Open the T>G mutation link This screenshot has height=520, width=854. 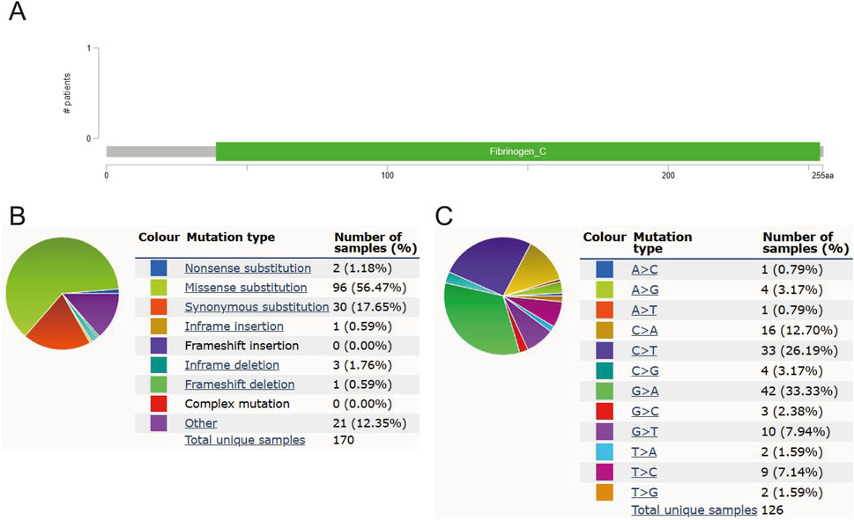click(645, 492)
